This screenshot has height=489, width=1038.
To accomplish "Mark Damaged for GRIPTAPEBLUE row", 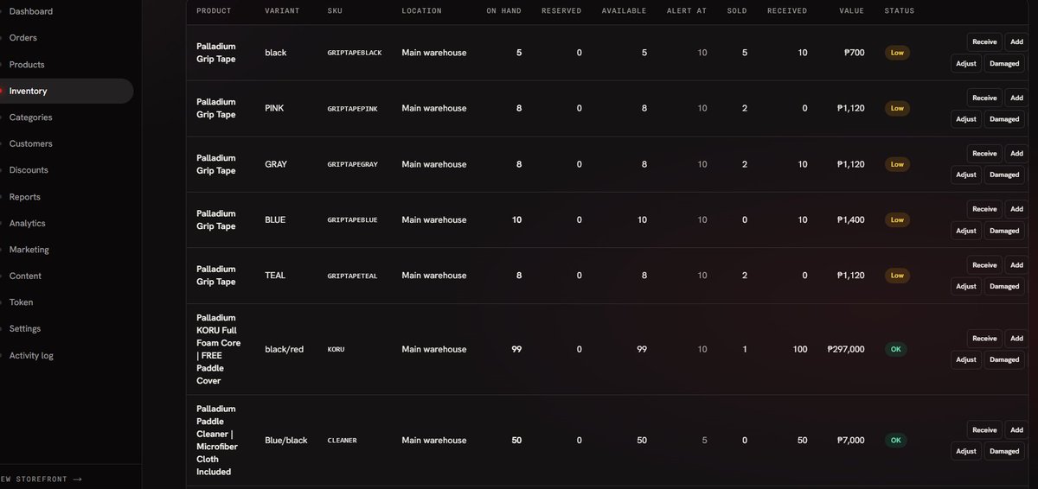I will (x=1004, y=231).
